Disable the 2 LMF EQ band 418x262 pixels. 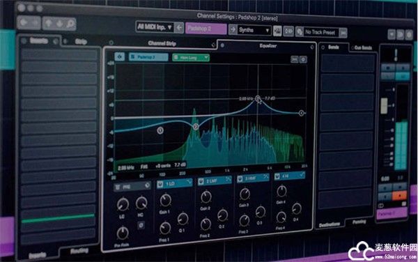201,181
